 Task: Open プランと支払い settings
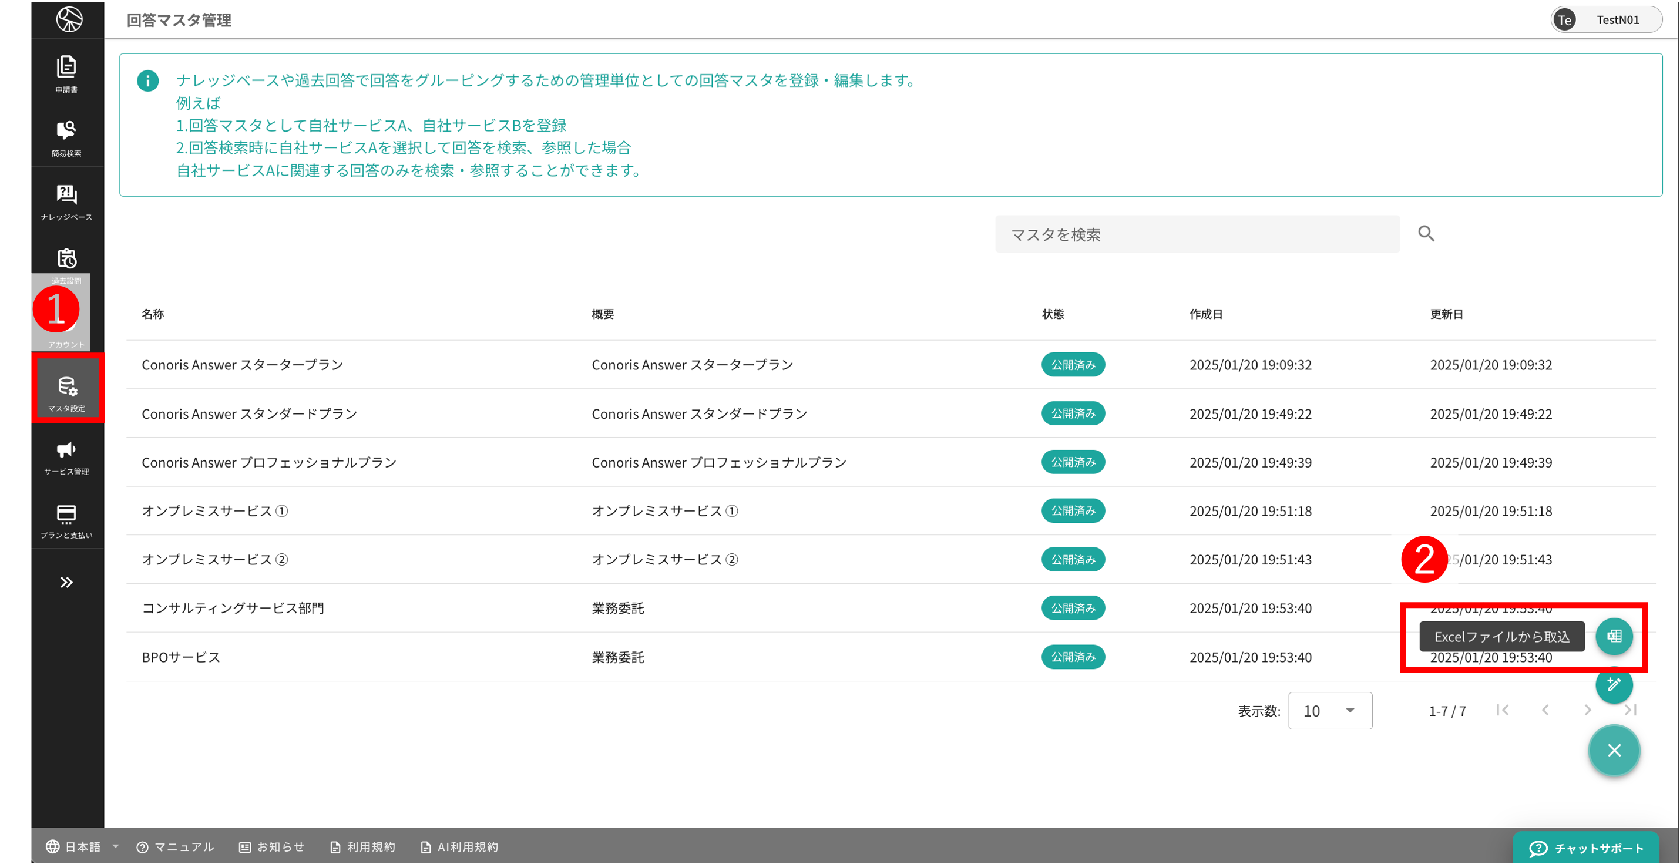click(x=66, y=520)
